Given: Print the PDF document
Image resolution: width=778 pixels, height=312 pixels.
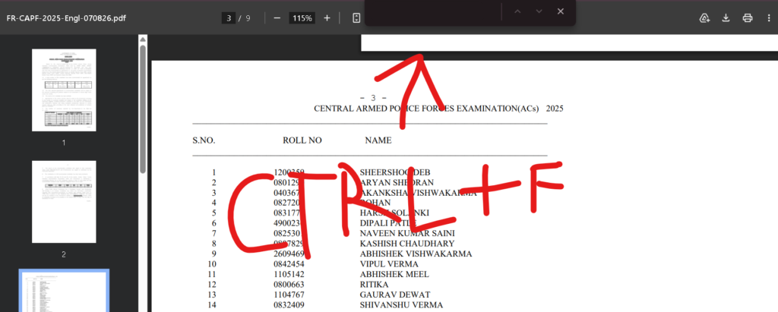Looking at the screenshot, I should (748, 18).
